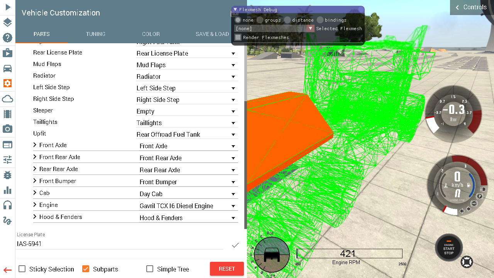The image size is (494, 278).
Task: Enable the Simple Tree checkbox
Action: tap(150, 269)
